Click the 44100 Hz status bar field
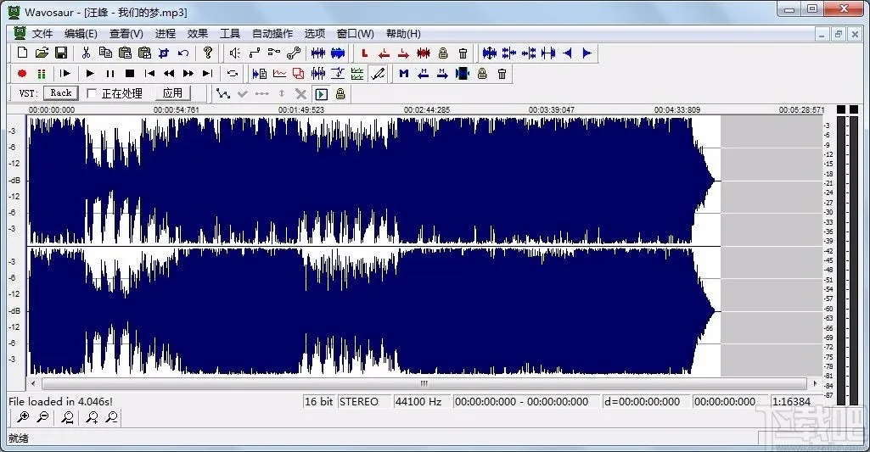Viewport: 870px width, 452px height. [x=422, y=401]
